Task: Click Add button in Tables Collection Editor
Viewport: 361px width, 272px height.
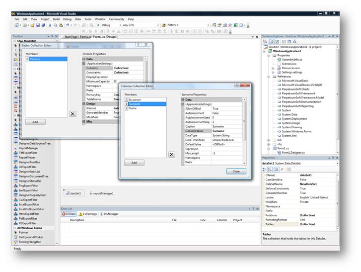Action: click(x=35, y=122)
